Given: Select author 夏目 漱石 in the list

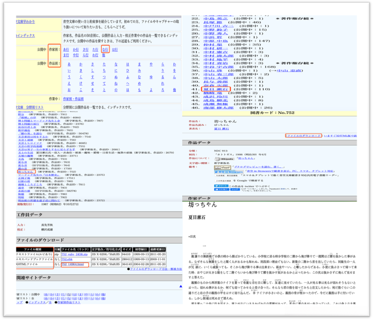Looking at the screenshot, I should click(x=216, y=89).
